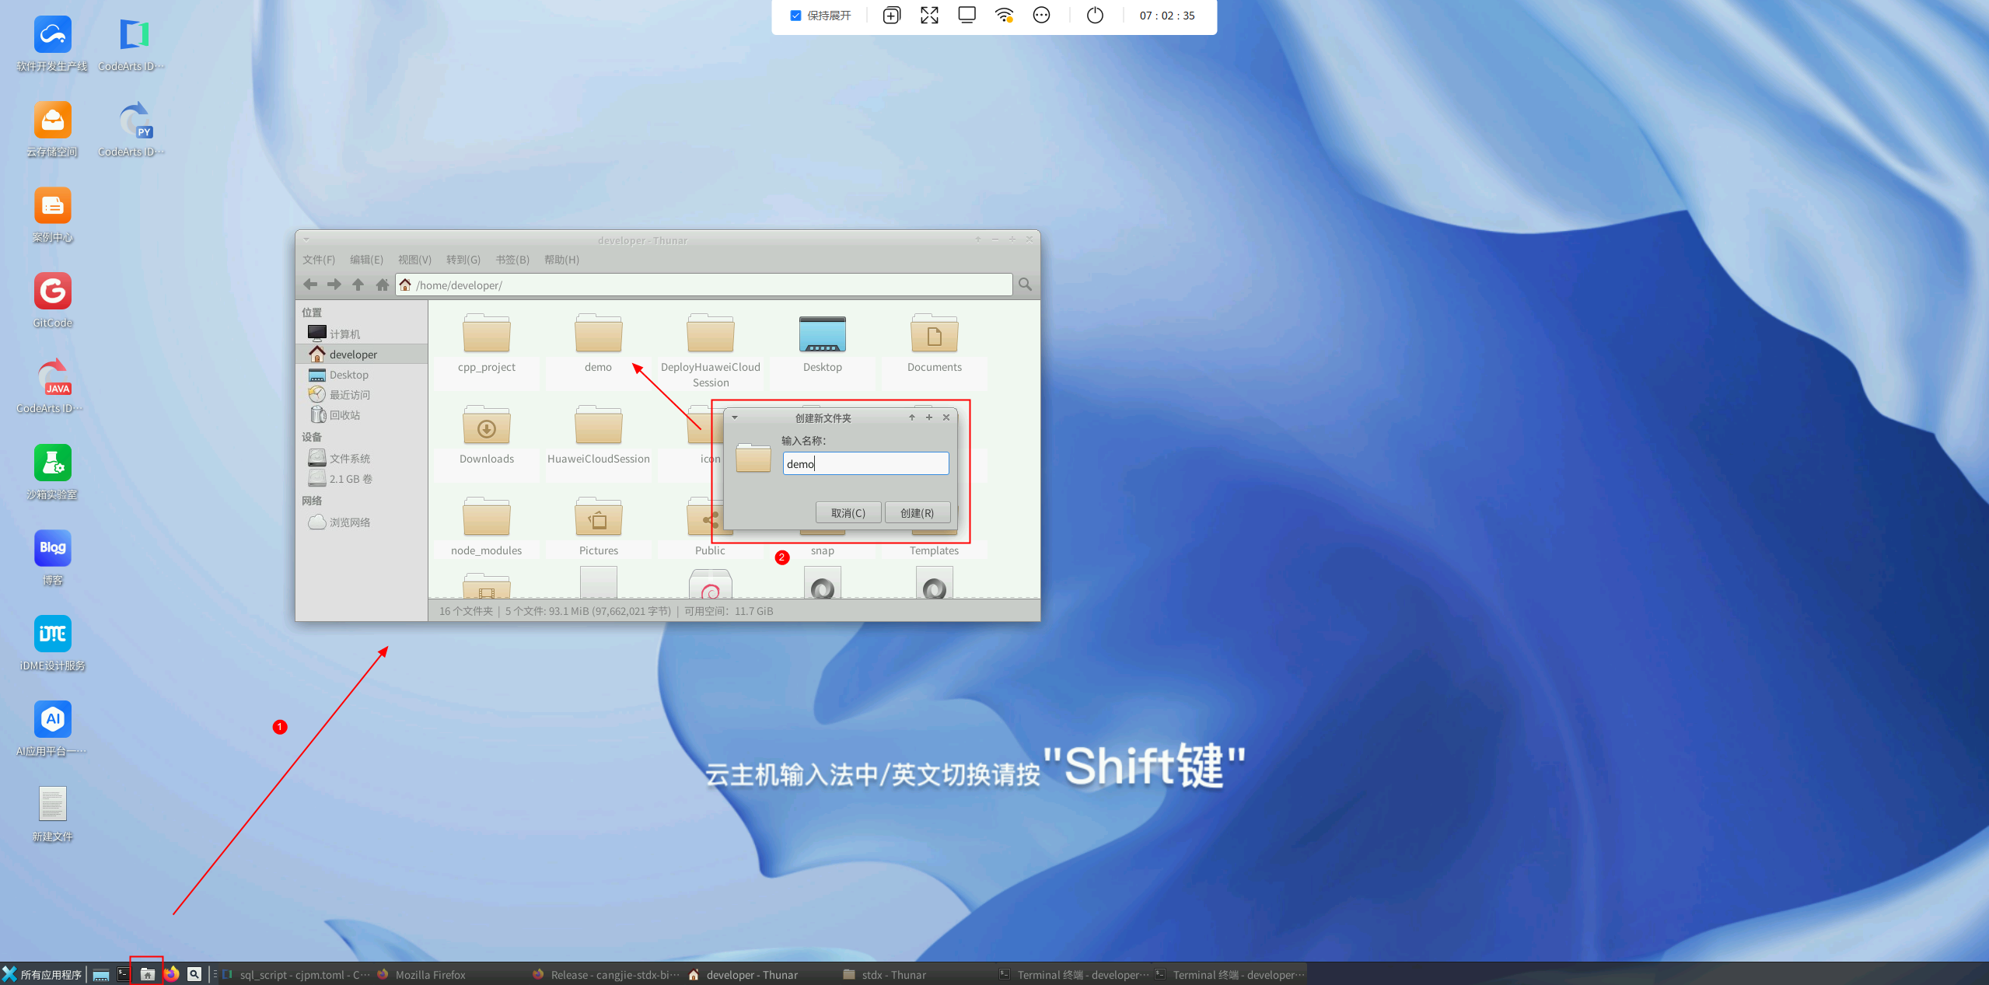The image size is (1989, 985).
Task: Open the Thunar window menu arrow
Action: [306, 239]
